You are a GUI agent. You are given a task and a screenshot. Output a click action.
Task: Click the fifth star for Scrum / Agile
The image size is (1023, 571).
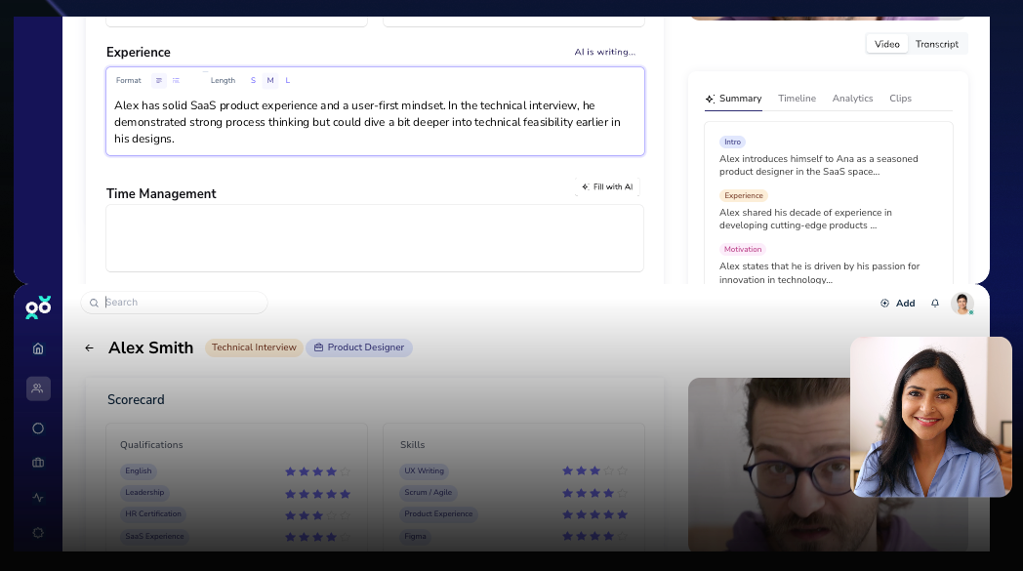(623, 493)
